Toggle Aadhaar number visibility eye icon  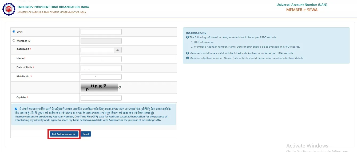(118, 50)
